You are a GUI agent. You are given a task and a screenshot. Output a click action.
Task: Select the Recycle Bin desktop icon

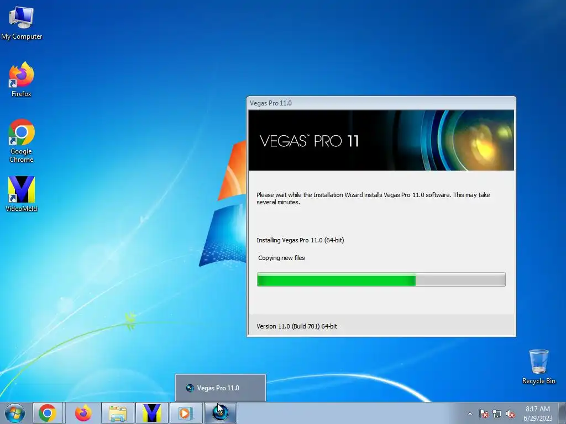538,367
